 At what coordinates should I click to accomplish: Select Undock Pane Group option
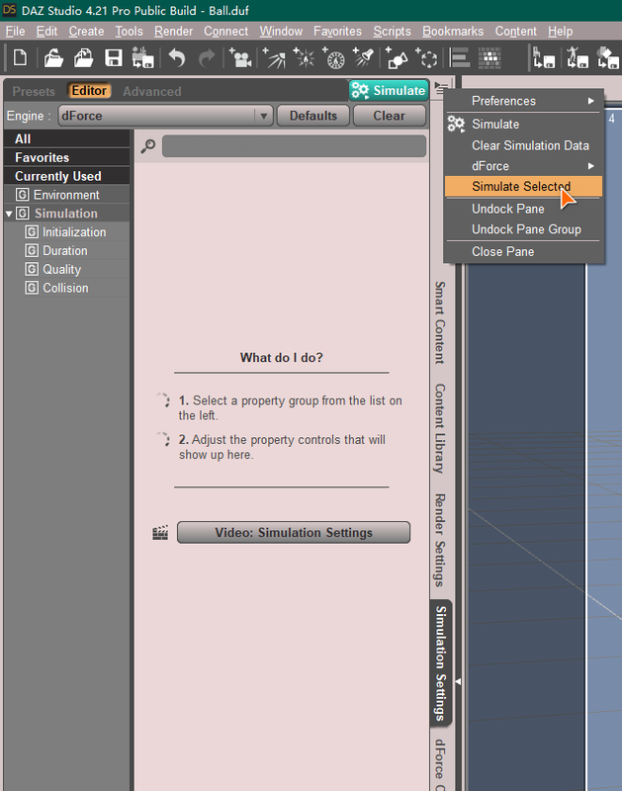(524, 229)
